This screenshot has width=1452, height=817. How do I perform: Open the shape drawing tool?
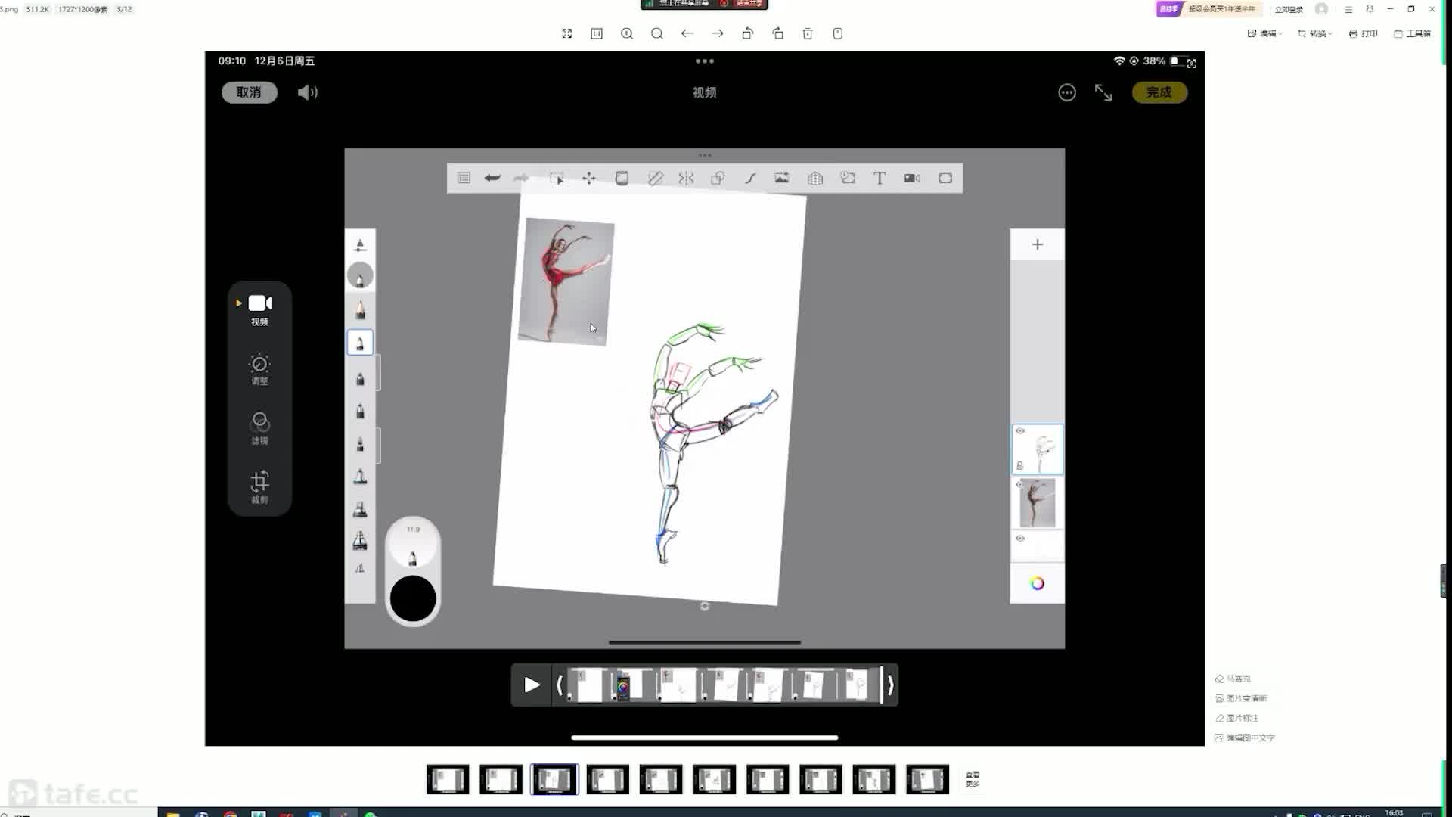click(x=718, y=178)
